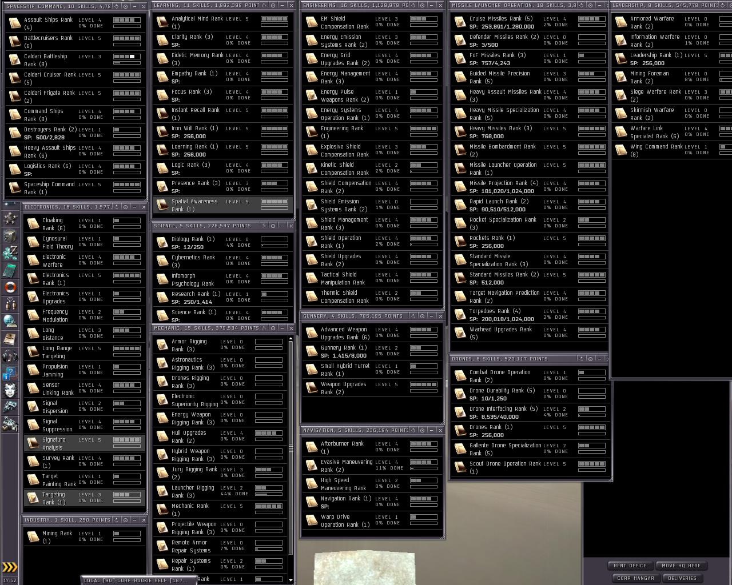Click the Armor Rigging skill book icon
This screenshot has width=732, height=585.
coord(162,344)
